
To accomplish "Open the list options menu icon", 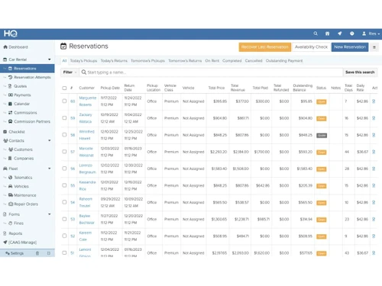I will (374, 47).
